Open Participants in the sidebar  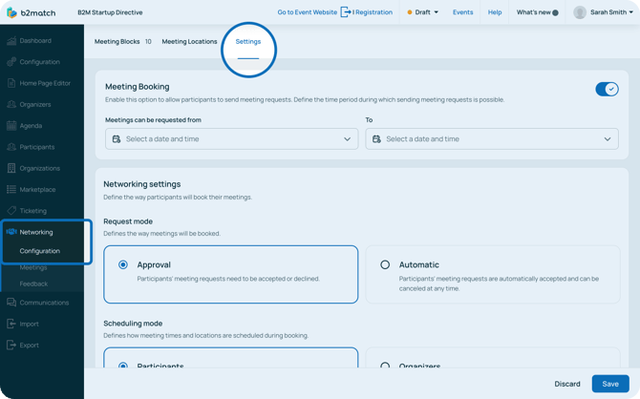(36, 146)
